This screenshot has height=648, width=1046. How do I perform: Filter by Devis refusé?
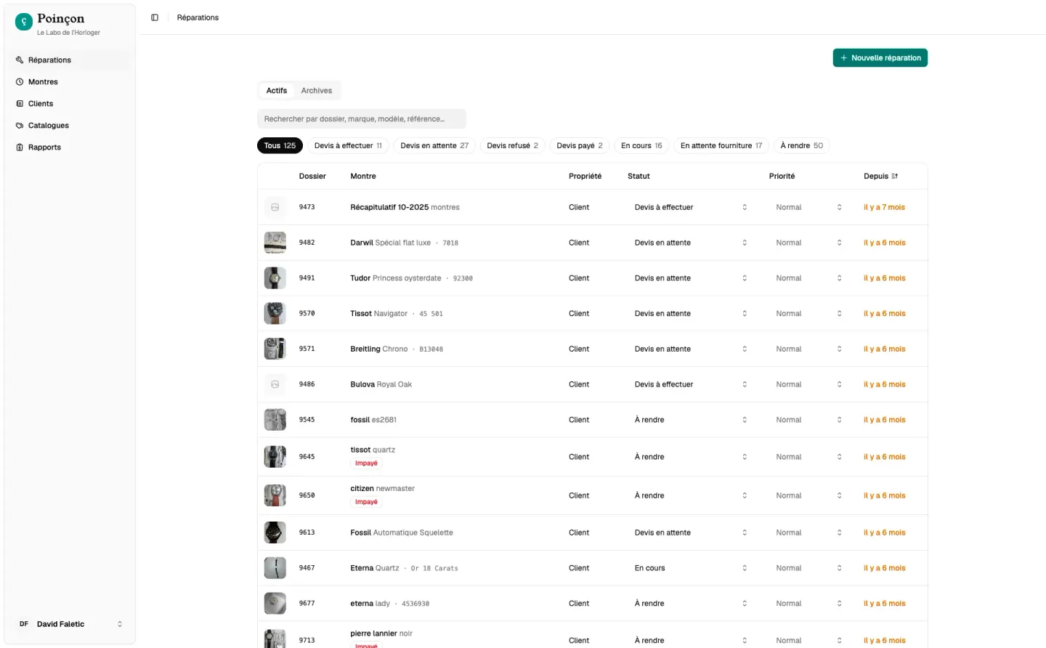pos(513,145)
